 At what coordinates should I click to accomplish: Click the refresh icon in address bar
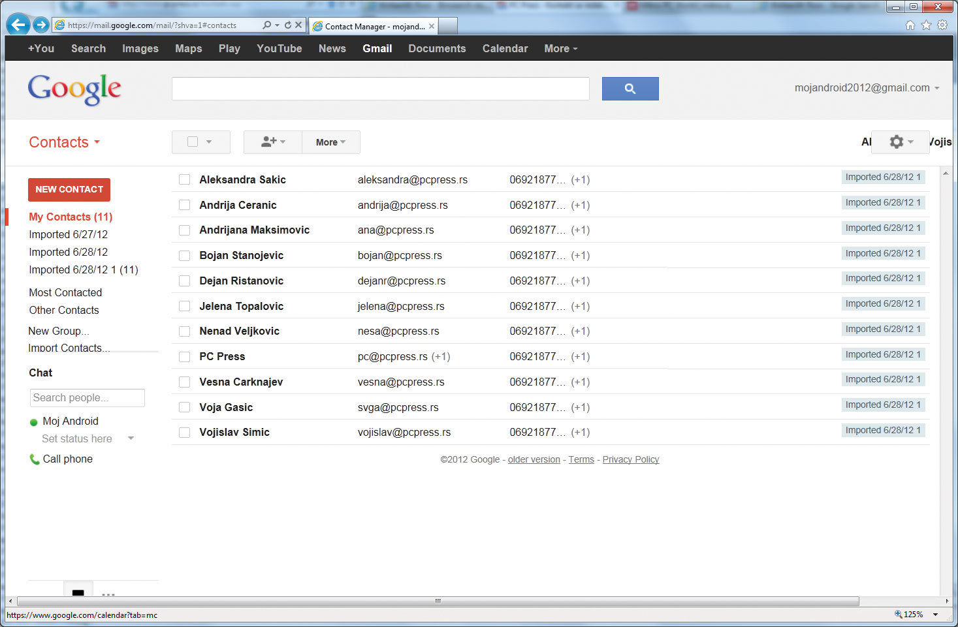[x=288, y=25]
